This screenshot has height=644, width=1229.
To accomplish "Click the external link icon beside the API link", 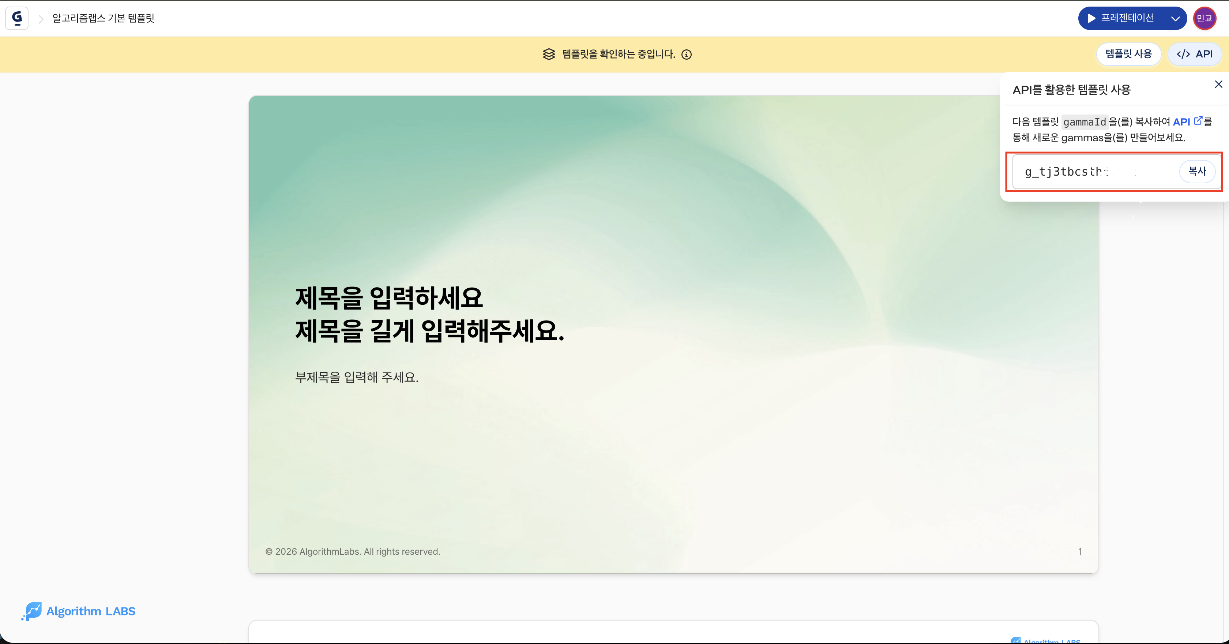I will [1199, 120].
